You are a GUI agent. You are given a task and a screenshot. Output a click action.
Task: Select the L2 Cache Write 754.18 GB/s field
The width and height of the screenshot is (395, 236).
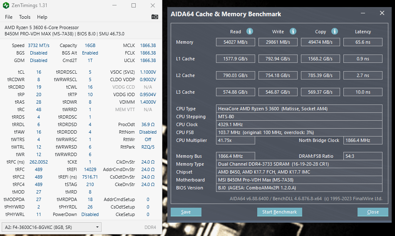(278, 75)
